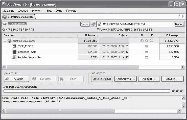Click the 850P_M.3DS file icon

click(x=14, y=46)
